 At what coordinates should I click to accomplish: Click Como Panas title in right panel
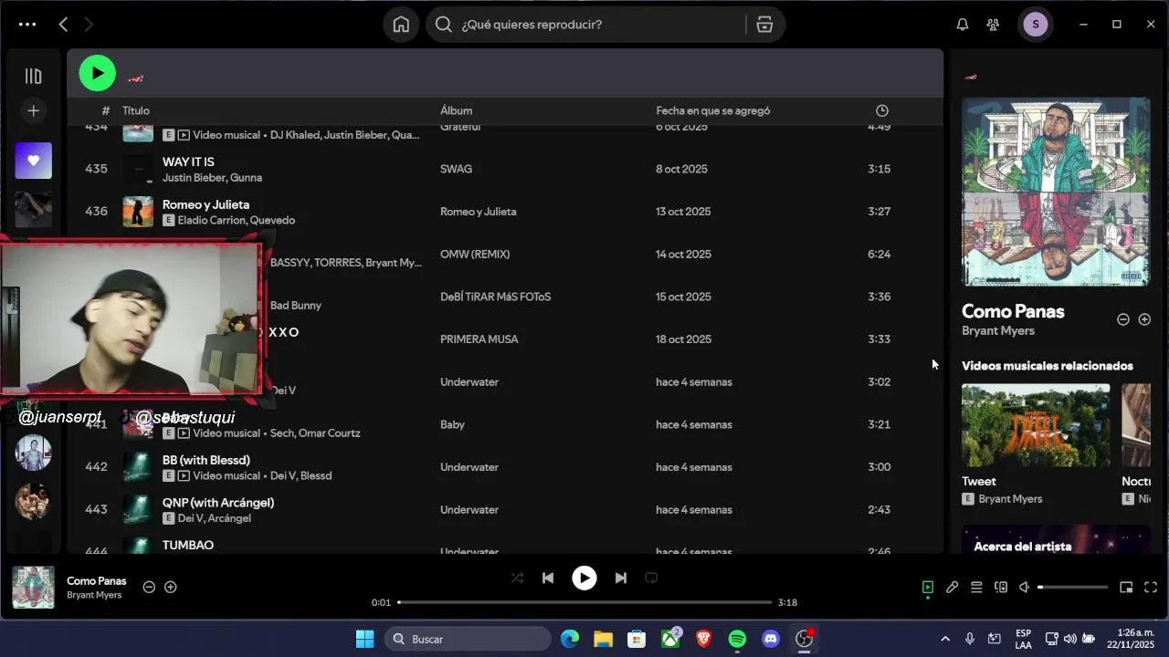tap(1013, 311)
